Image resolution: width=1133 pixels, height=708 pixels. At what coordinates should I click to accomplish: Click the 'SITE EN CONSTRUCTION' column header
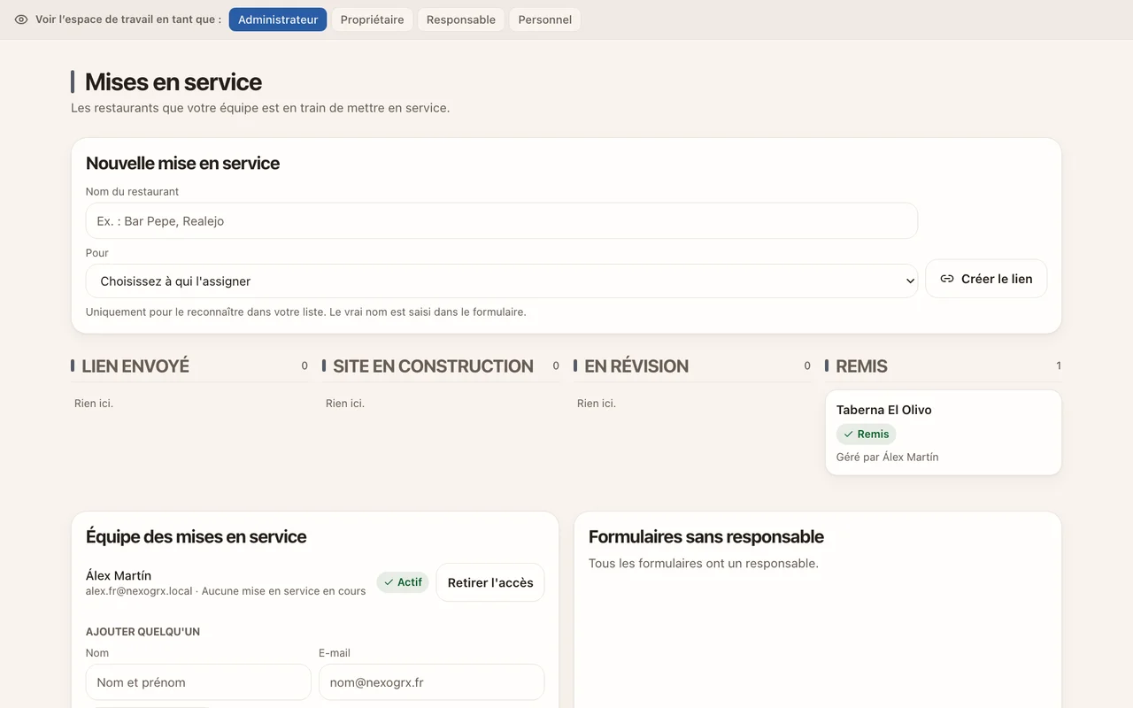pyautogui.click(x=433, y=366)
